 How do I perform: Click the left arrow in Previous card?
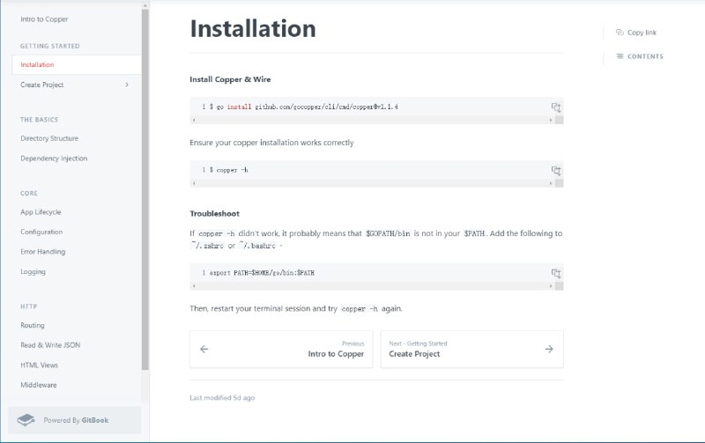click(204, 349)
